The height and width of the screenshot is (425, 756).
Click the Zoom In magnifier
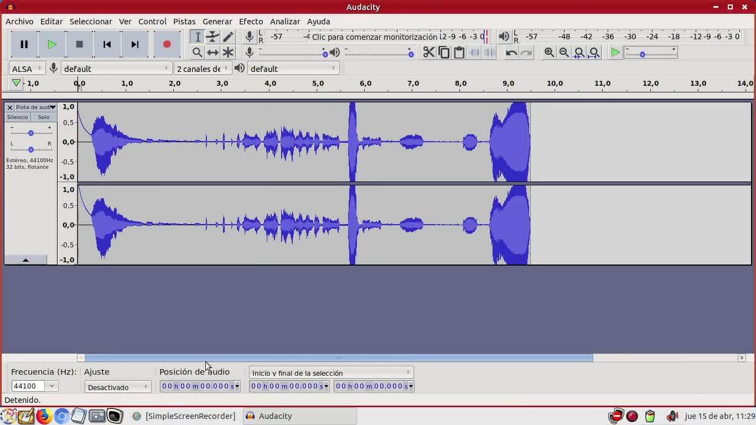click(x=549, y=53)
